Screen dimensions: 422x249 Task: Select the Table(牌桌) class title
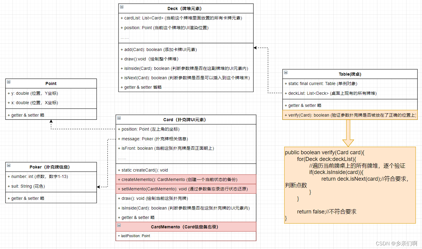click(x=350, y=74)
